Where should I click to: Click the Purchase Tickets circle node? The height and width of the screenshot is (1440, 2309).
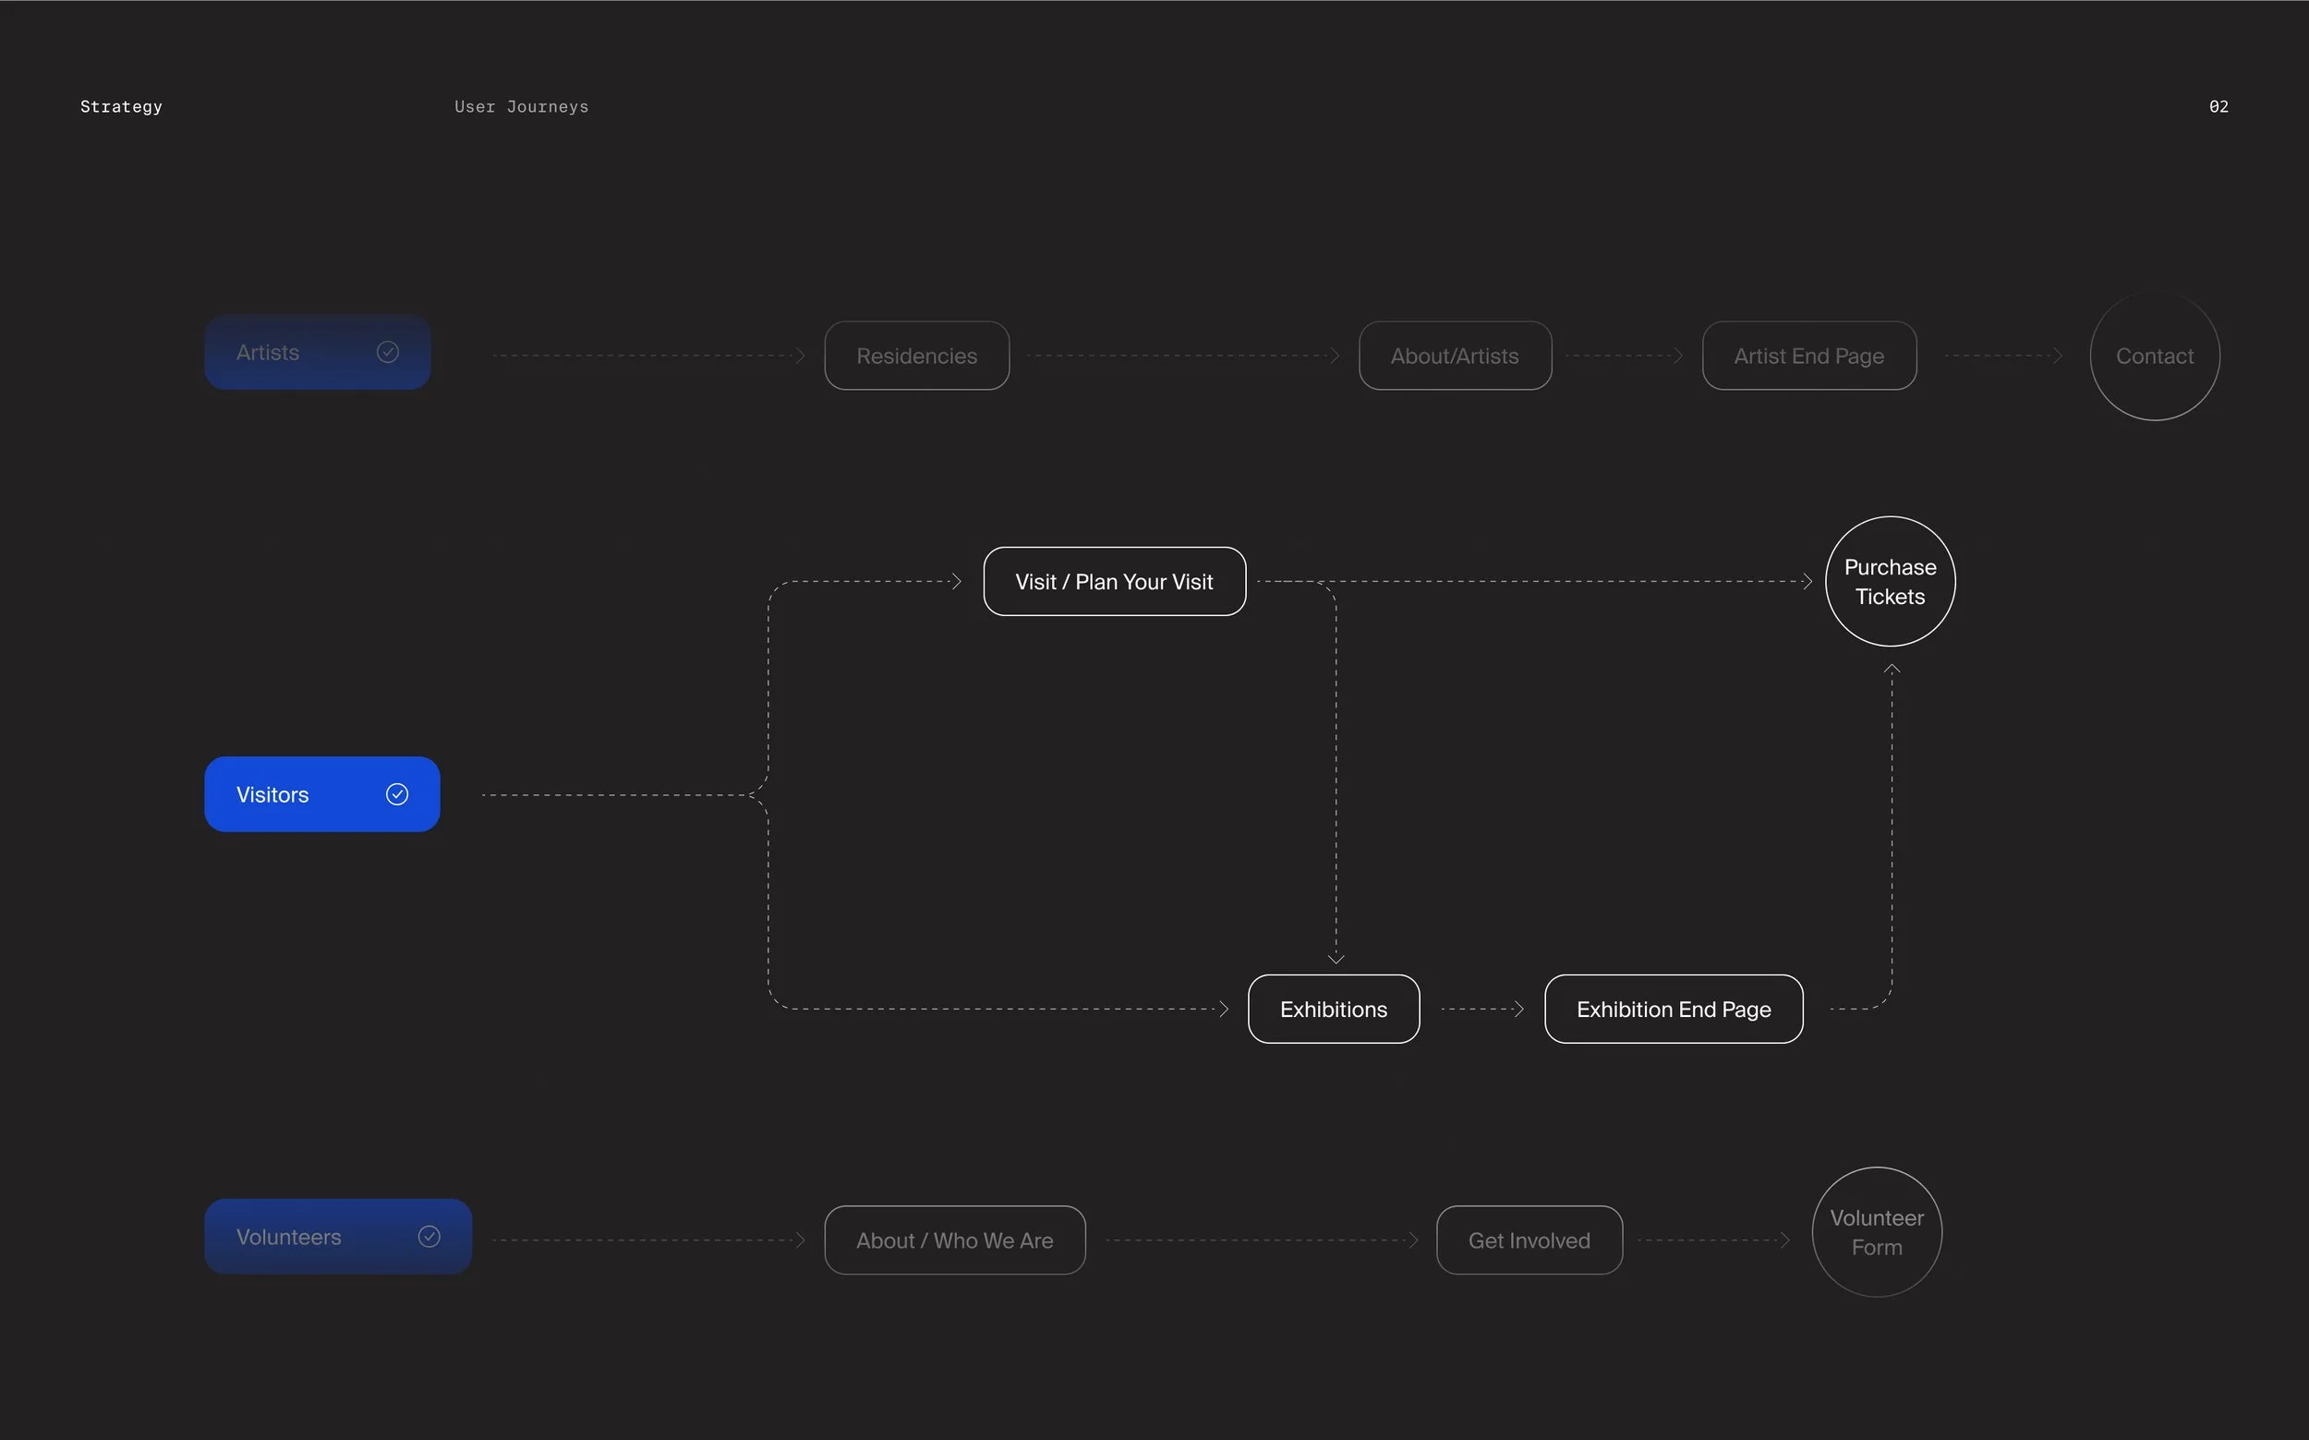click(1890, 581)
